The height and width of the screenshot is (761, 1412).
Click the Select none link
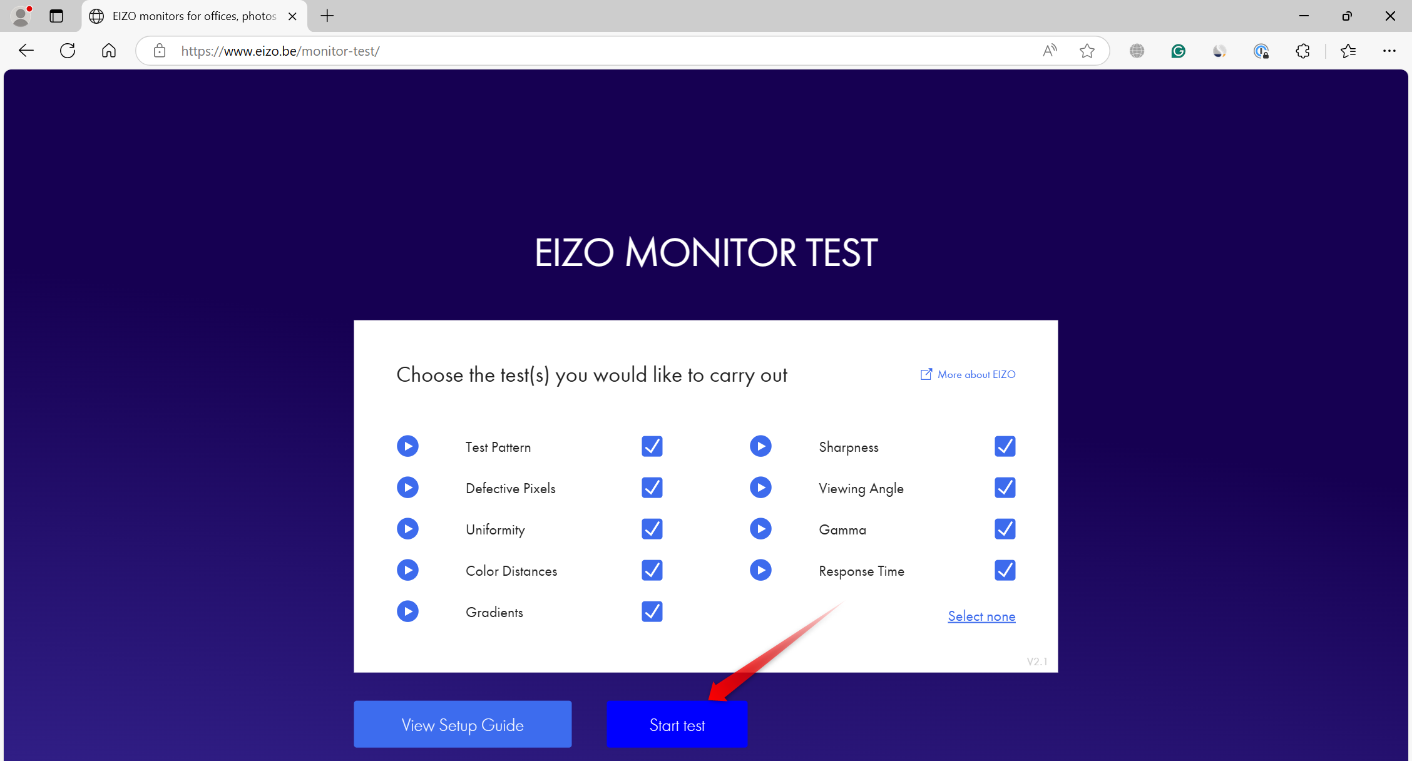pyautogui.click(x=982, y=616)
